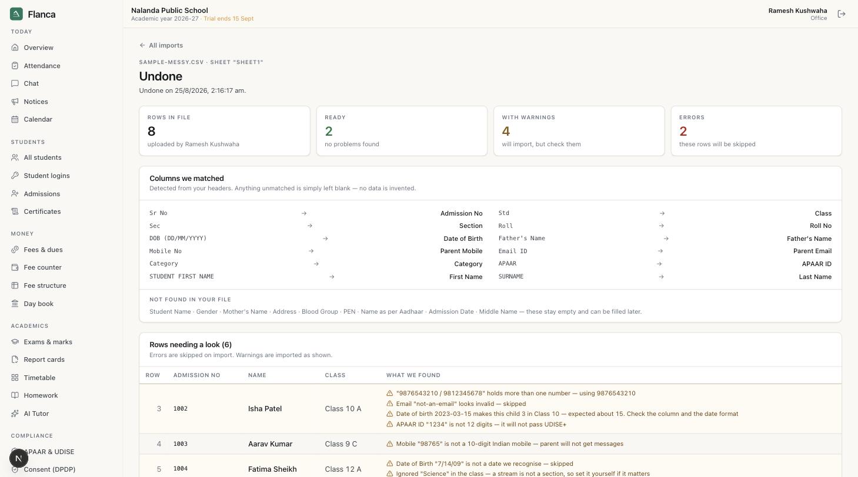Click admission number 1004

coord(181,469)
